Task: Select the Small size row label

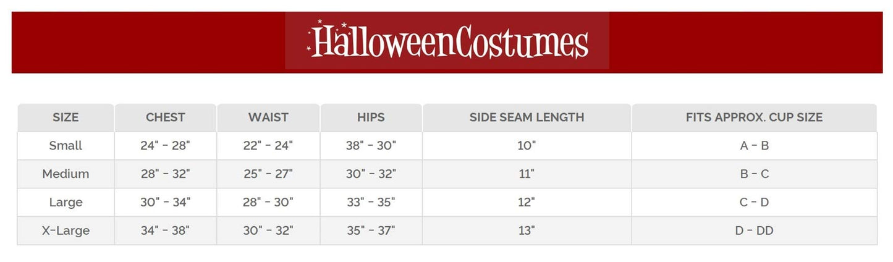Action: (66, 146)
